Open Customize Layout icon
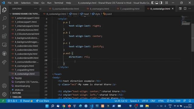This screenshot has height=109, width=194. click(x=166, y=3)
